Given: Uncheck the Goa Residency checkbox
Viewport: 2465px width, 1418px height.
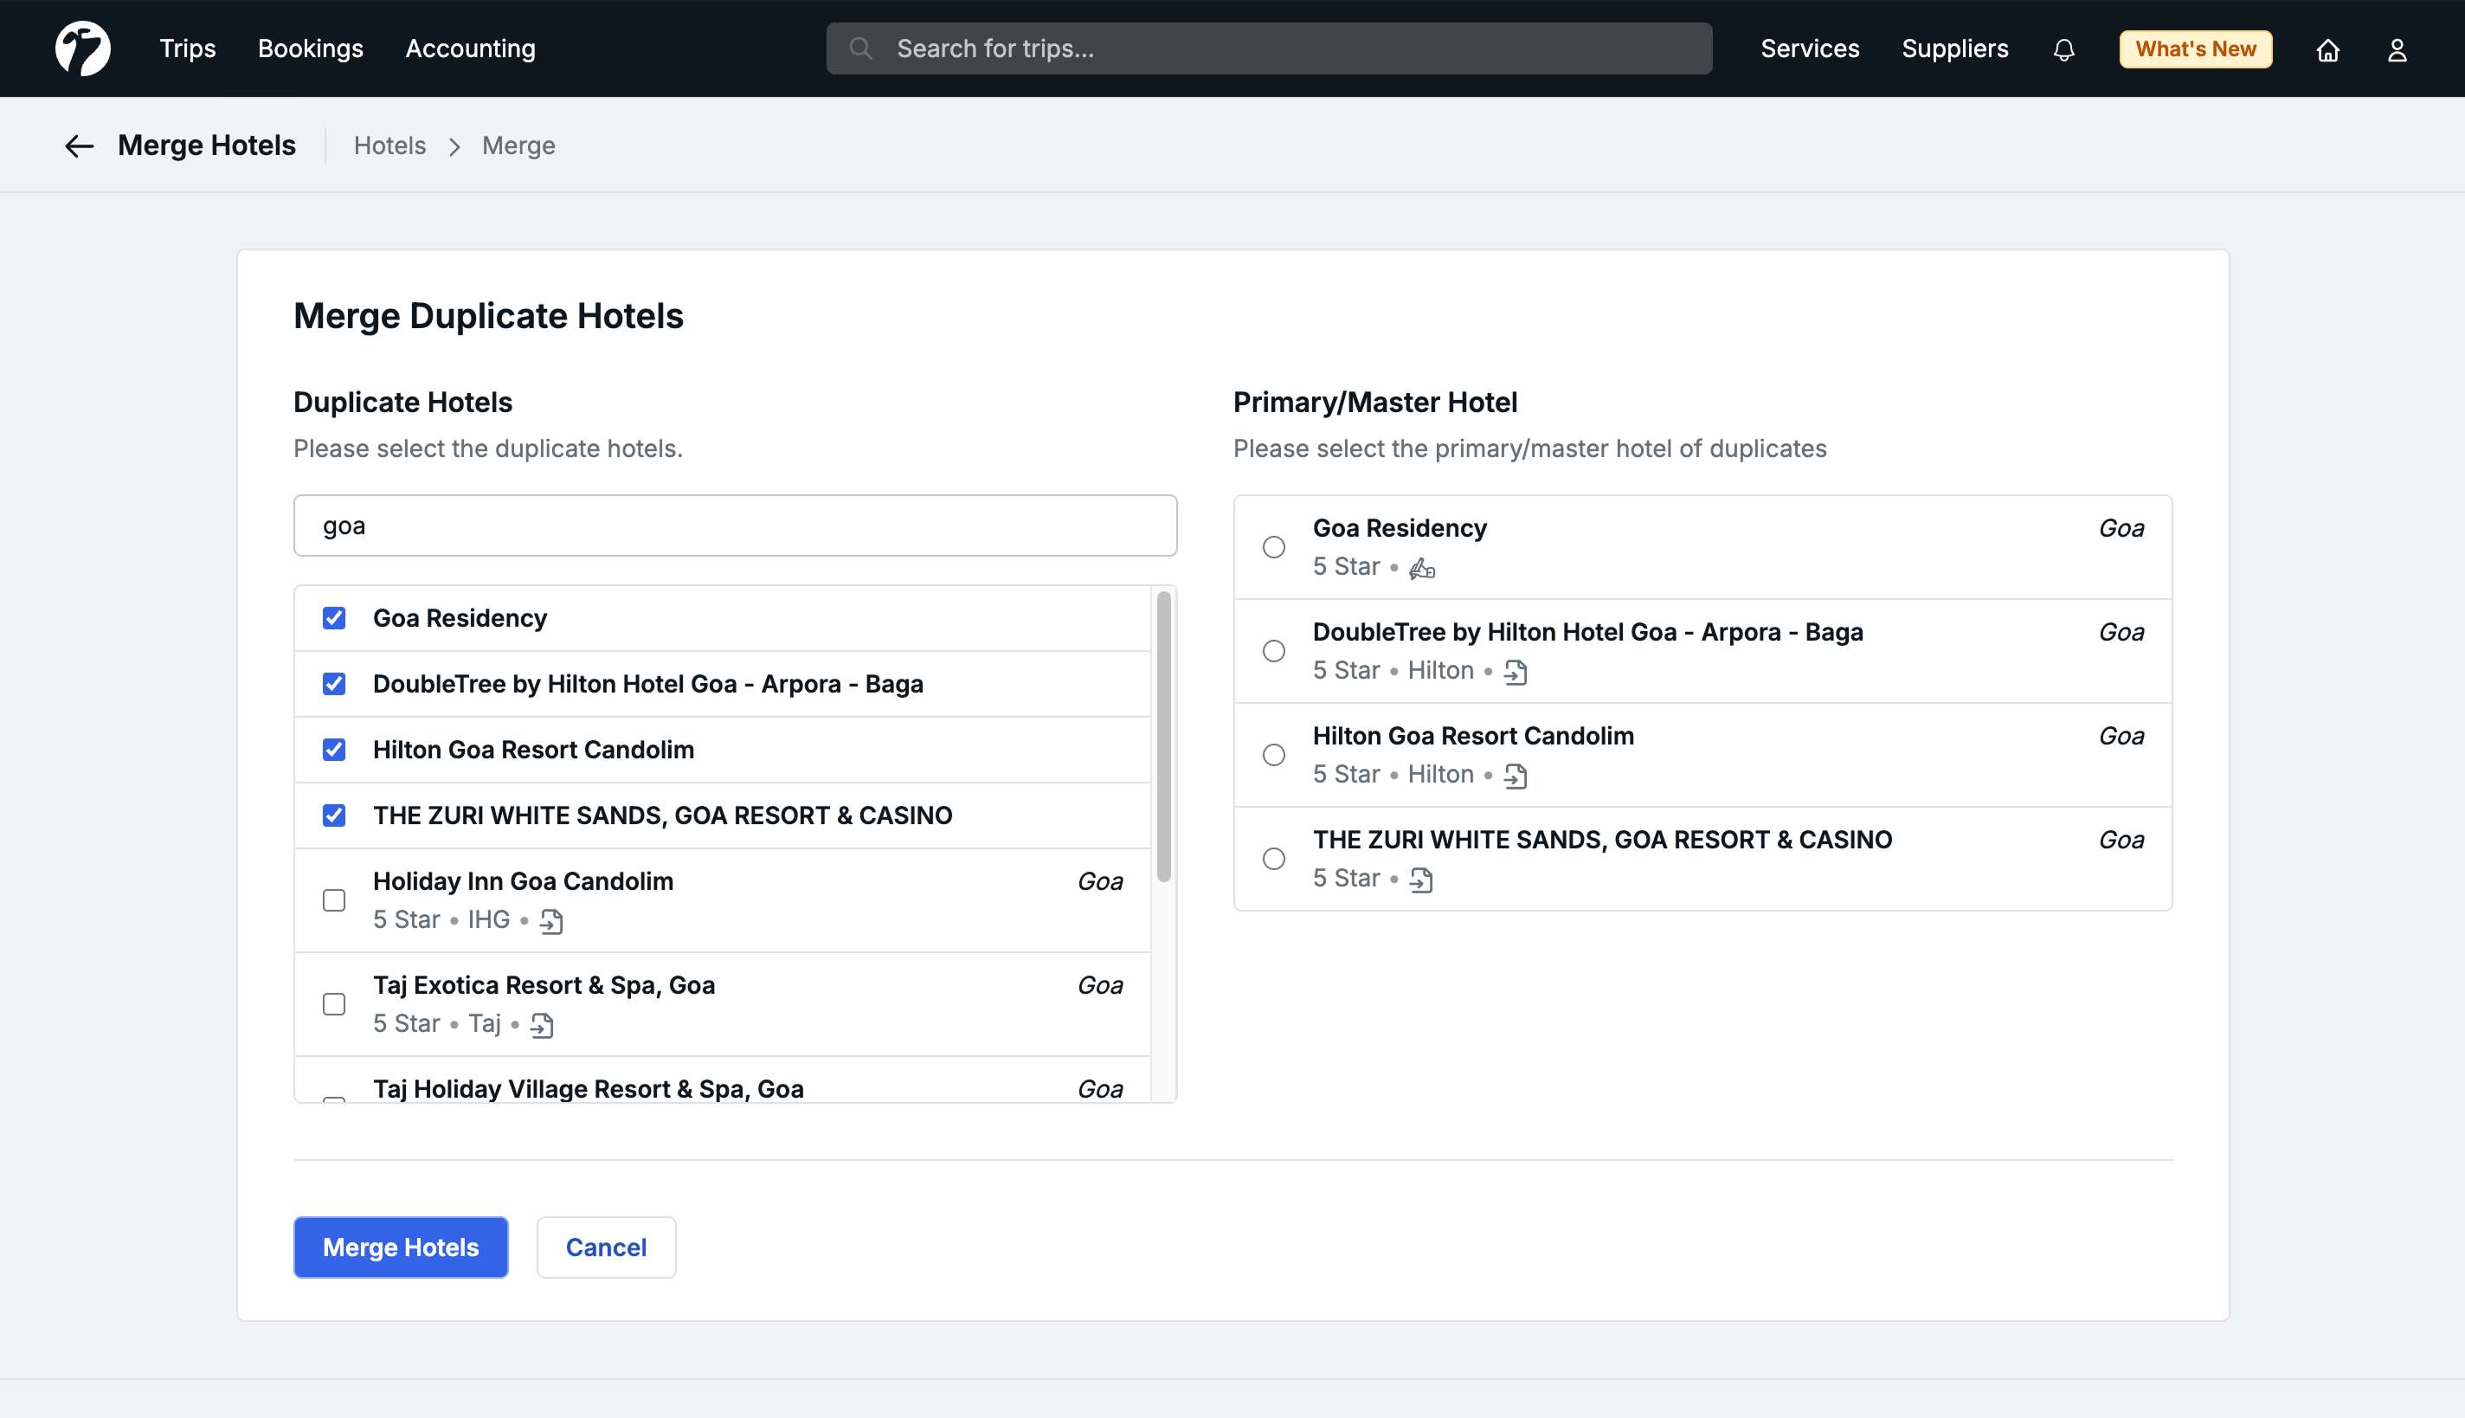Looking at the screenshot, I should [x=334, y=618].
